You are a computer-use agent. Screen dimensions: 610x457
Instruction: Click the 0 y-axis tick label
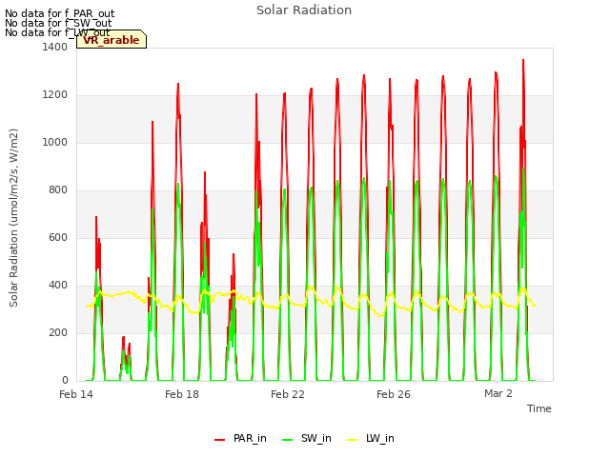coord(65,380)
